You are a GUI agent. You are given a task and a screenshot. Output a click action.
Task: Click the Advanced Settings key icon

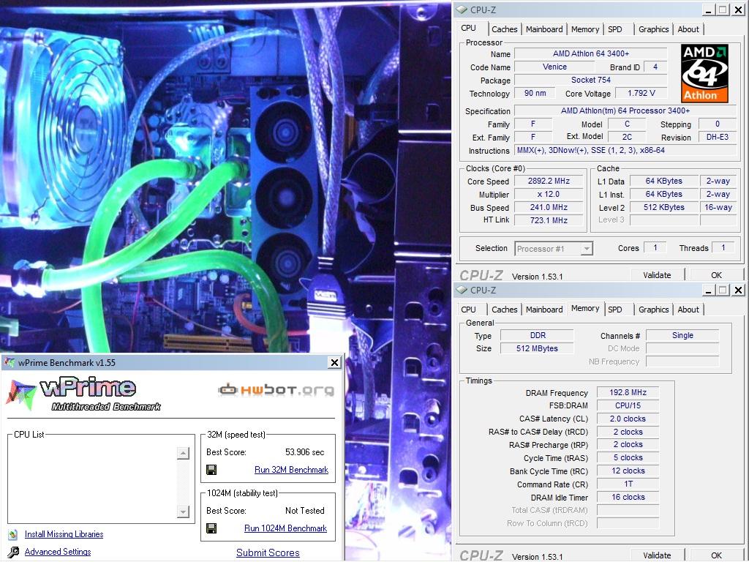click(x=13, y=552)
